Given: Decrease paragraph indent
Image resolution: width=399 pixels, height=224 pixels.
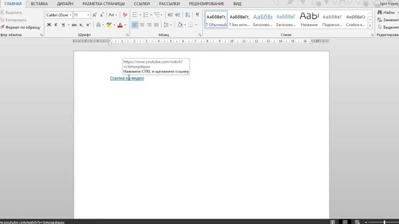Looking at the screenshot, I should [170, 15].
